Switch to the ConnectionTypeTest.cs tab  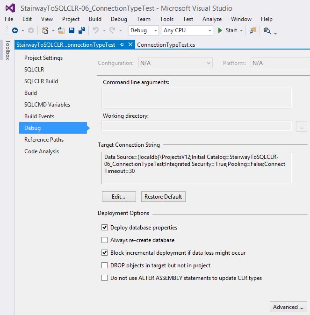tap(166, 45)
